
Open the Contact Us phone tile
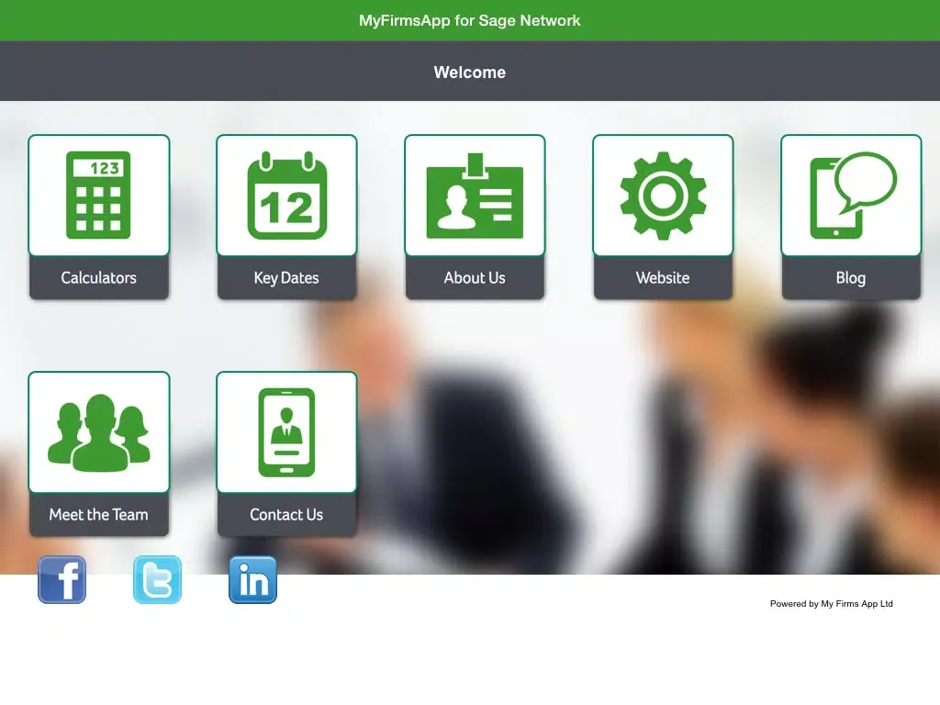click(x=286, y=453)
